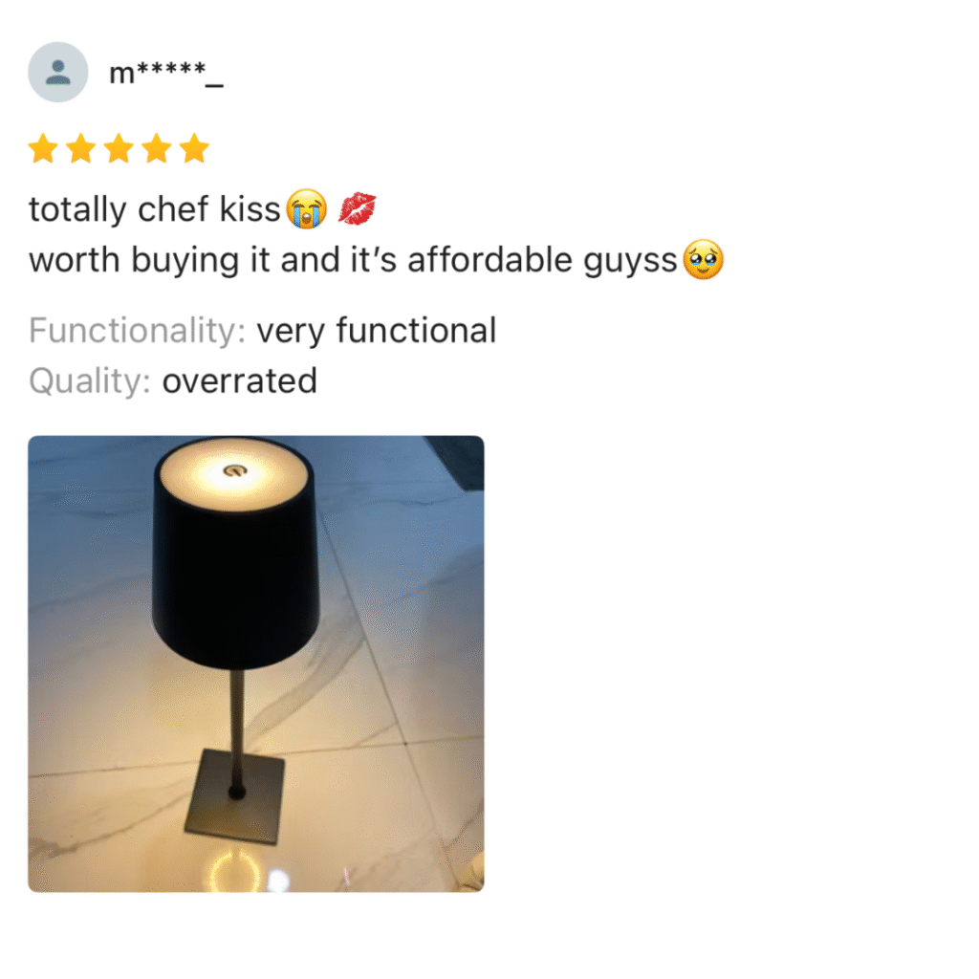Click the Quality label

[x=90, y=381]
